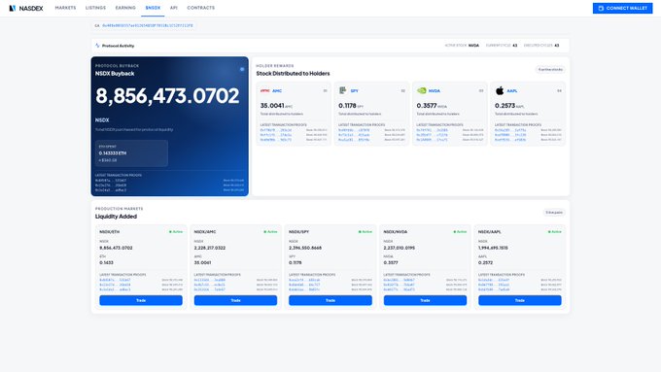This screenshot has height=372, width=661.
Task: Trade the NSDX/NVDA pair
Action: 425,300
